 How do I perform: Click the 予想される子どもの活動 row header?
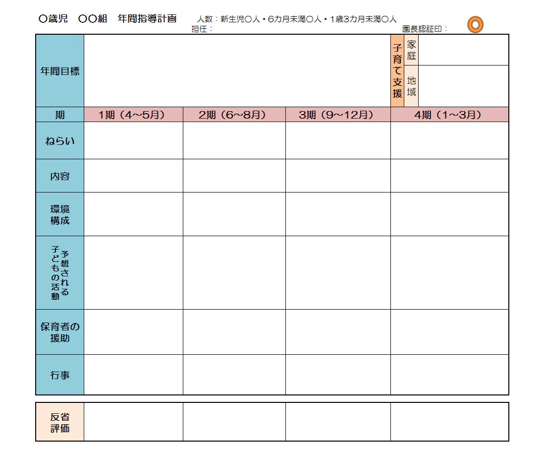click(60, 272)
